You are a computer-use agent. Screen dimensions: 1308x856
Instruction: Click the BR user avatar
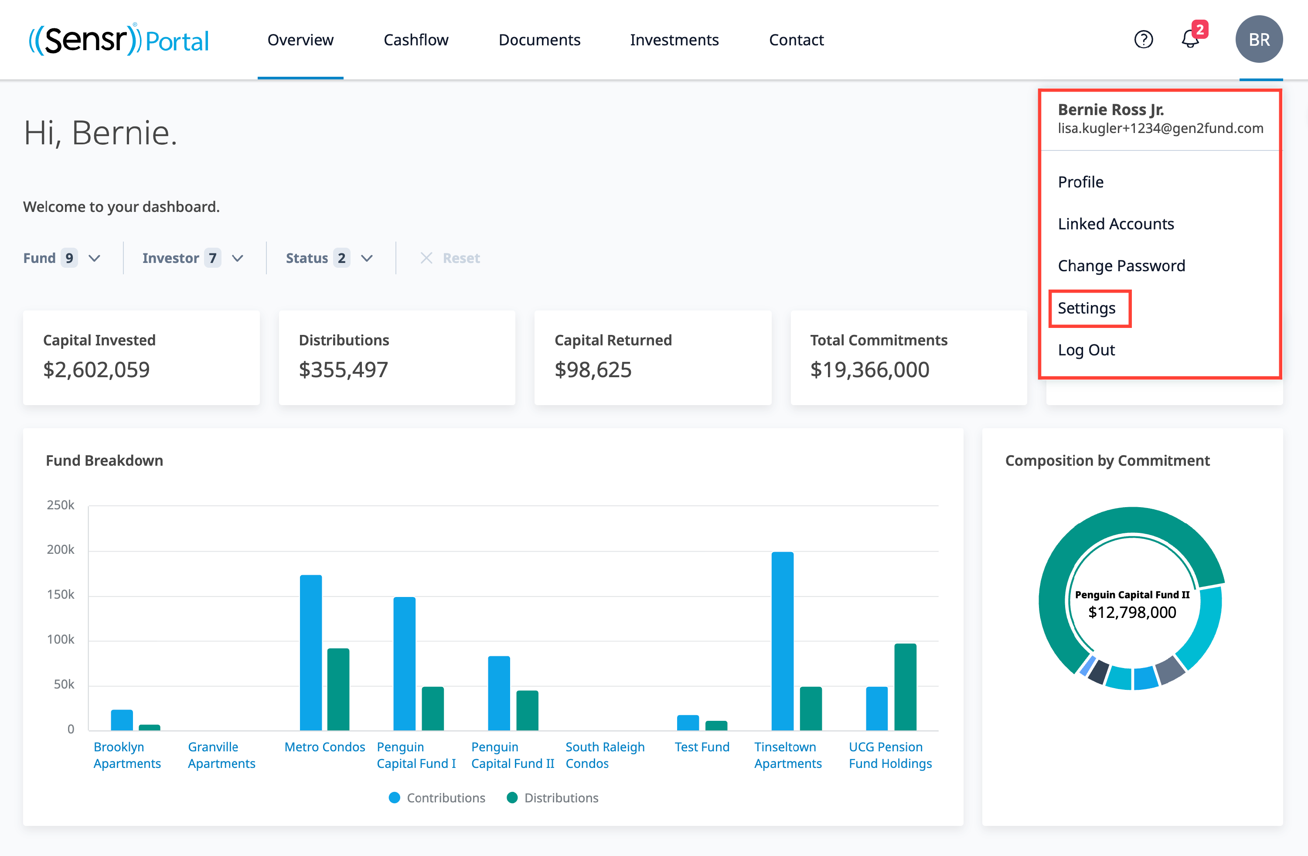click(1259, 40)
